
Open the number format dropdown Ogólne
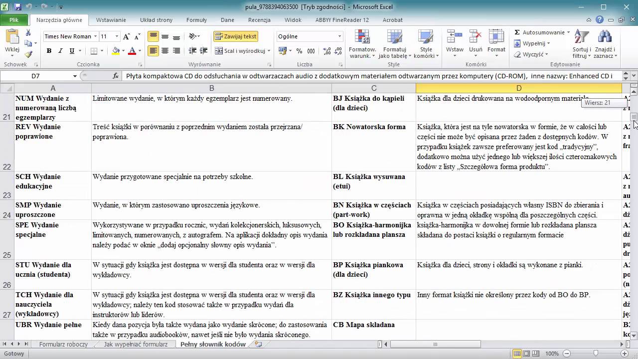point(340,36)
